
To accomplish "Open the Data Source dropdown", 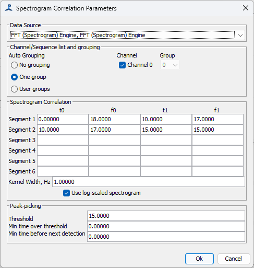I will click(x=127, y=36).
